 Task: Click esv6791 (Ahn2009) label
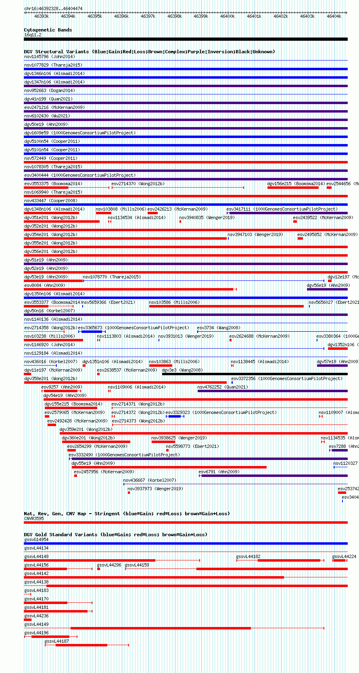click(219, 472)
